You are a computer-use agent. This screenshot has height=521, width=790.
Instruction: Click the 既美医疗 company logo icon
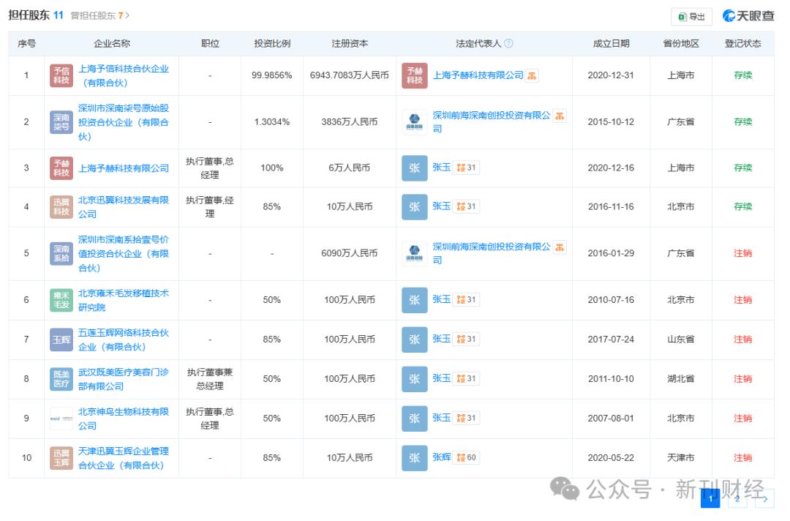[61, 379]
